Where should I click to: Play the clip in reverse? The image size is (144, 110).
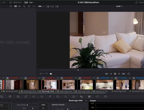point(111,74)
